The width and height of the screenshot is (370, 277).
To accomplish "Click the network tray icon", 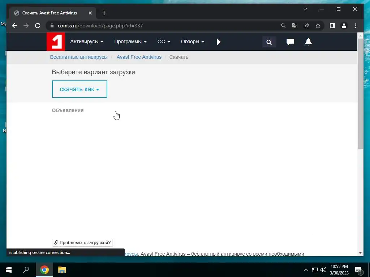I will click(x=315, y=270).
